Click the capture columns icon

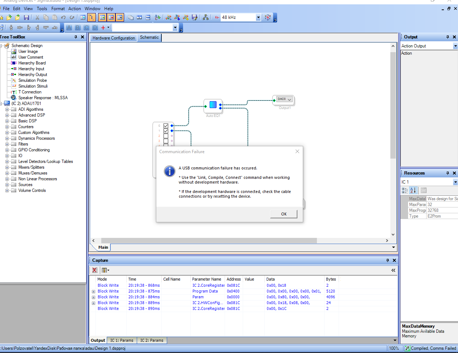click(105, 270)
